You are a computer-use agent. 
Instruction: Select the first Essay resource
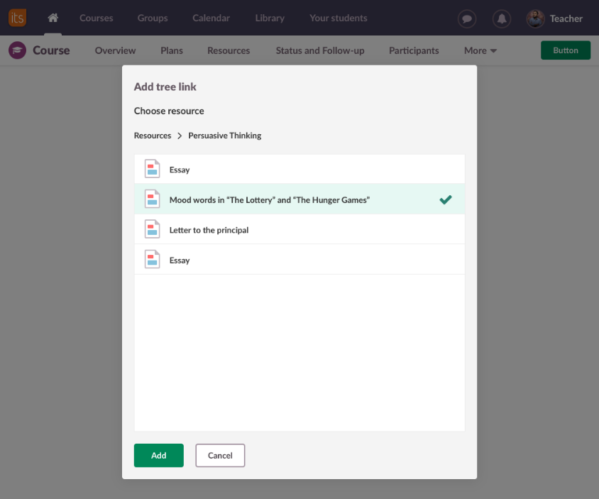(x=180, y=170)
